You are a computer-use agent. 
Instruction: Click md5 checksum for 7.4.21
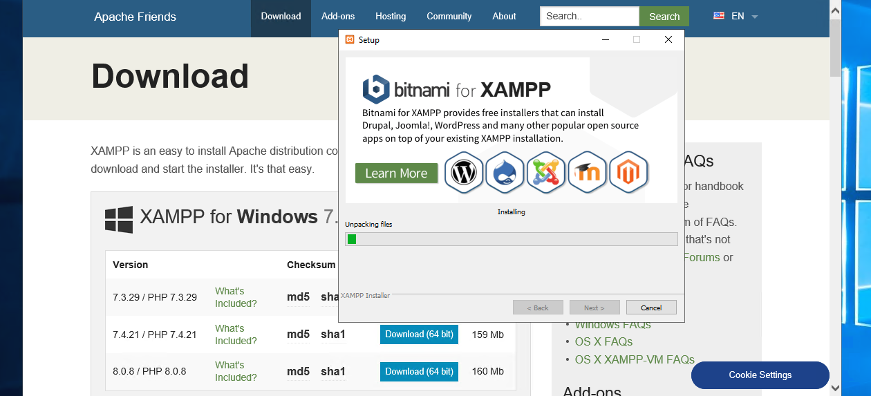[298, 334]
